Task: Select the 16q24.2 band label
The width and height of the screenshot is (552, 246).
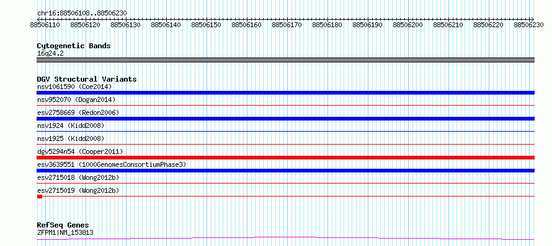Action: point(50,54)
